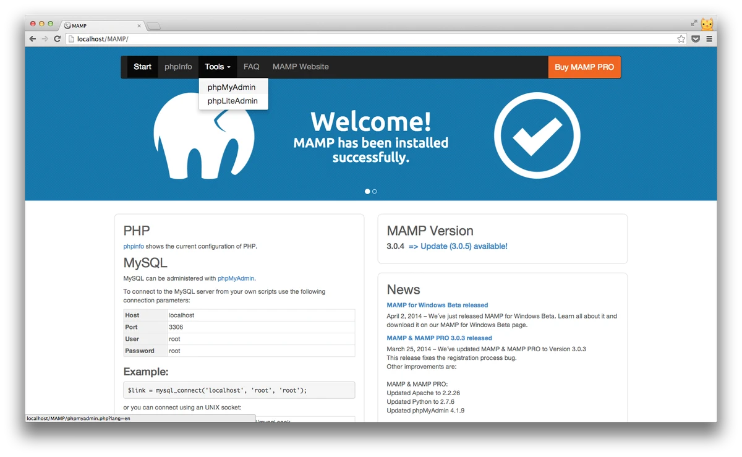The image size is (742, 457).
Task: Click the User row value root
Action: pyautogui.click(x=174, y=339)
